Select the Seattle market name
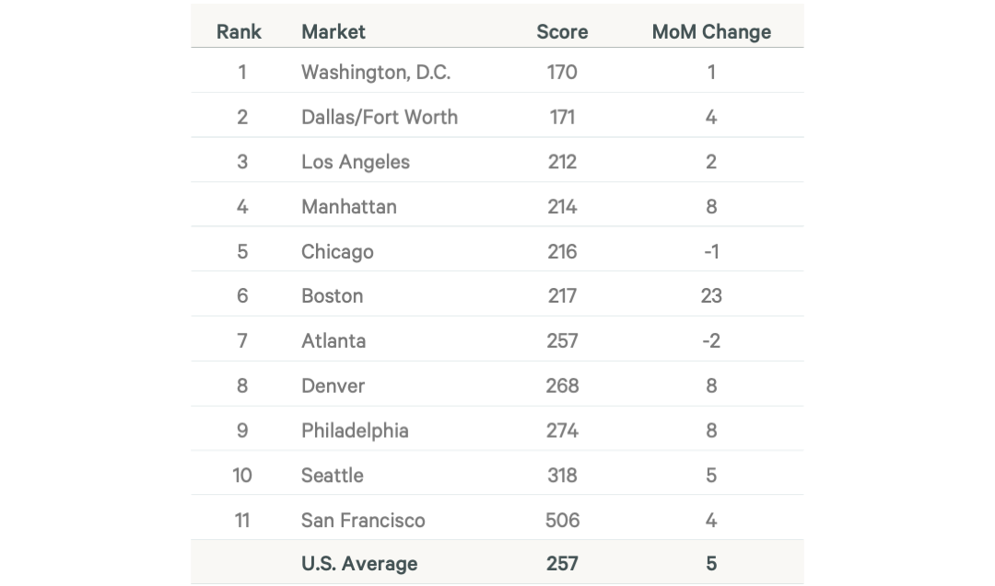The image size is (995, 586). [332, 475]
